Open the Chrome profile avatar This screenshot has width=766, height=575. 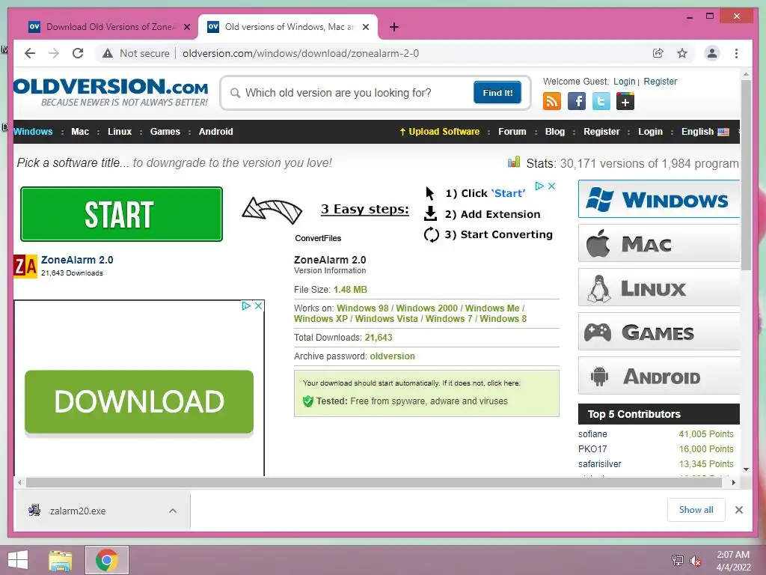point(712,53)
